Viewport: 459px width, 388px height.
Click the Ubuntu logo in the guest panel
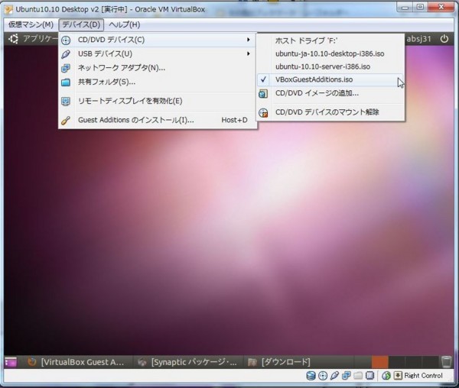pos(14,39)
